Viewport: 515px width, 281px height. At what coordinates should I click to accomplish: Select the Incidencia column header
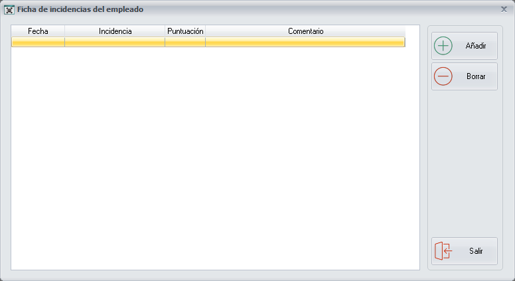[115, 31]
